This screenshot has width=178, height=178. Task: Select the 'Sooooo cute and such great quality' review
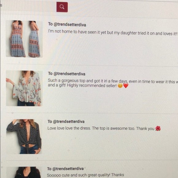point(86,175)
